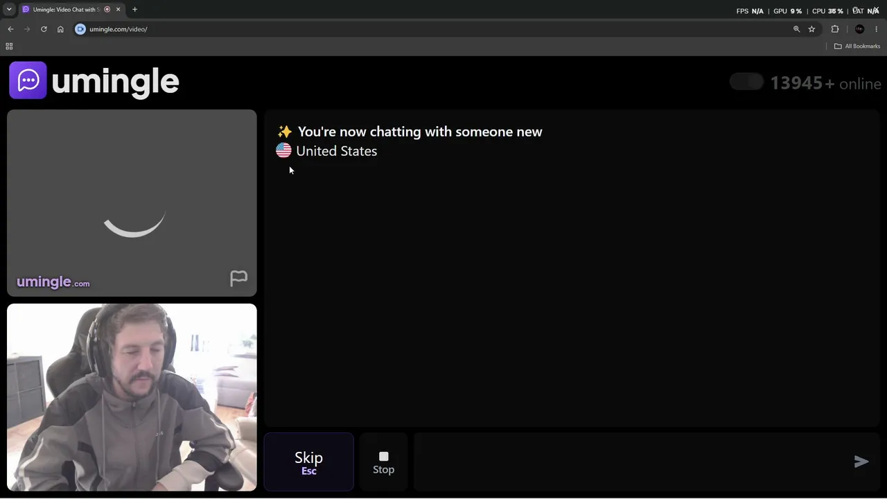Click the 13945+ online counter text
Screen dimensions: 887x499
click(x=825, y=83)
